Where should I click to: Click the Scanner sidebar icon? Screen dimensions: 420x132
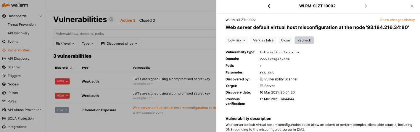(x=4, y=67)
